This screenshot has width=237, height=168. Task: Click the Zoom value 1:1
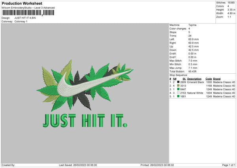[229, 17]
